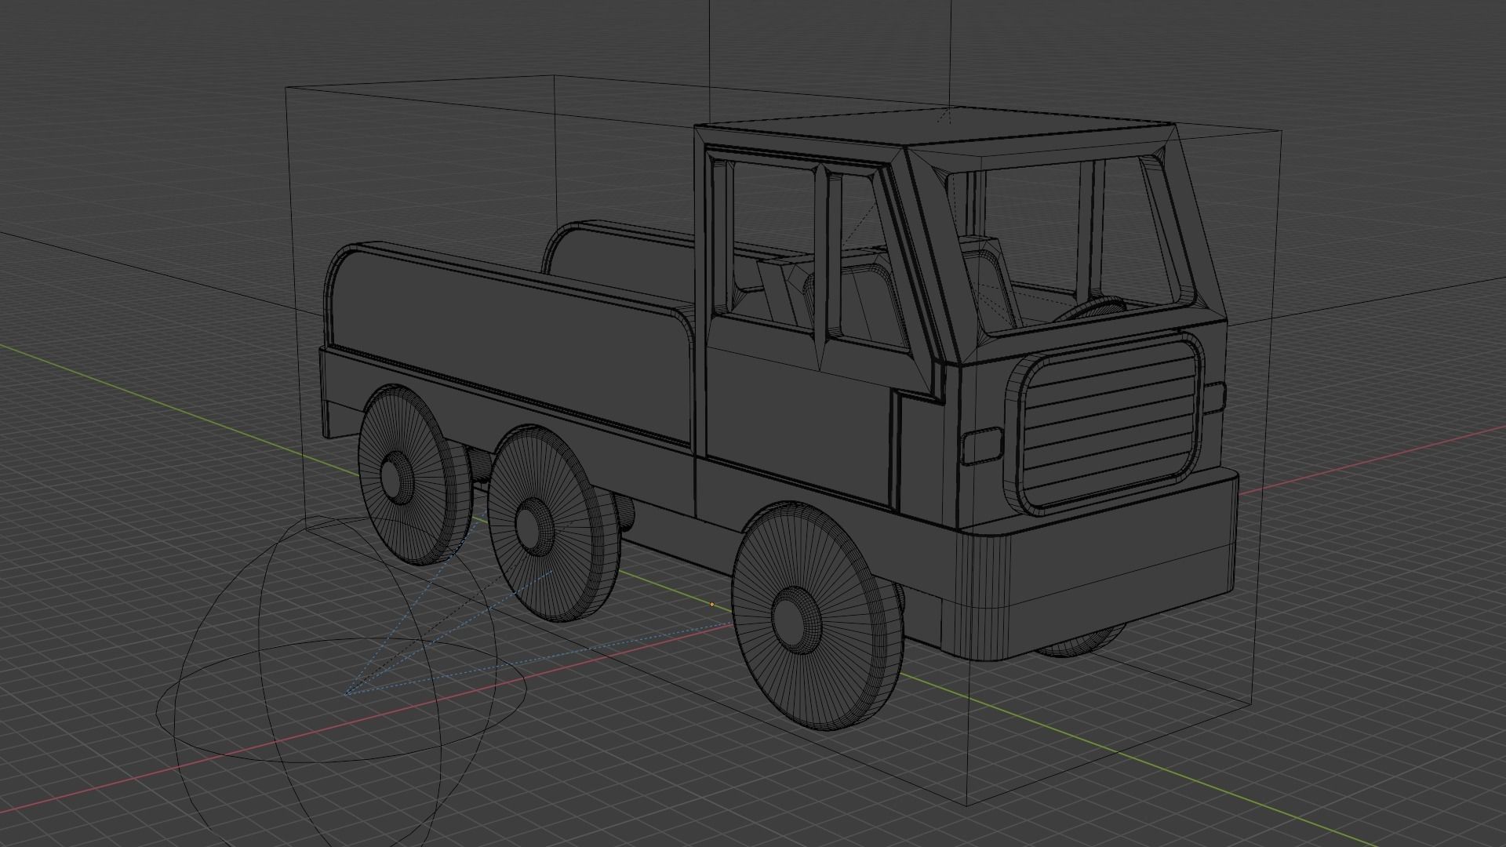
Task: Click the orange origin dot near the front wheel
Action: click(712, 604)
